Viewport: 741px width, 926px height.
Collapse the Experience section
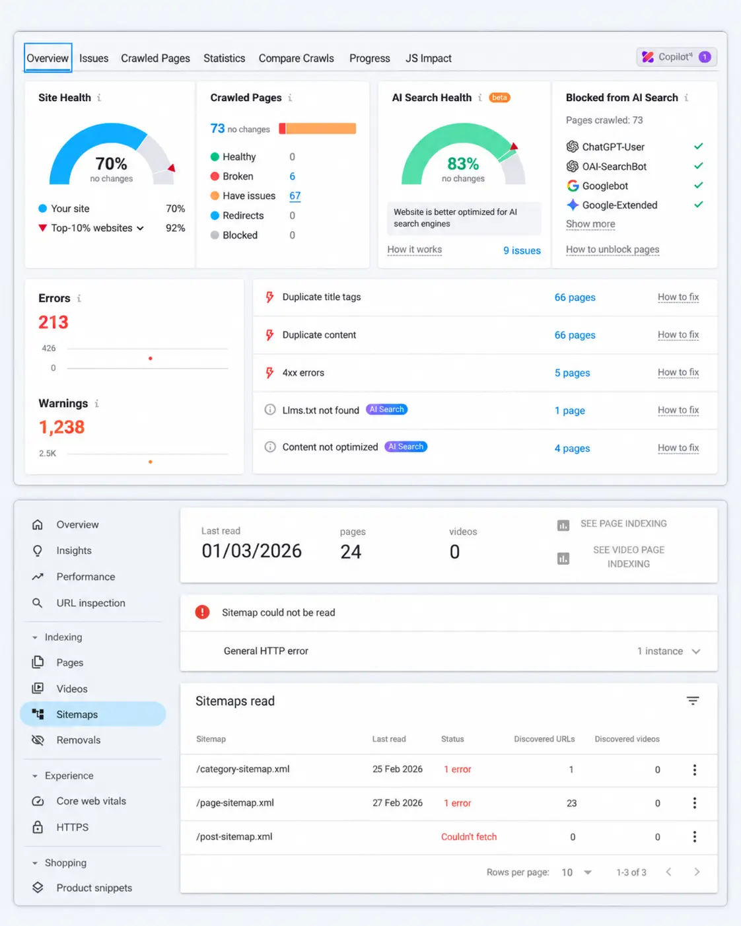pos(35,776)
